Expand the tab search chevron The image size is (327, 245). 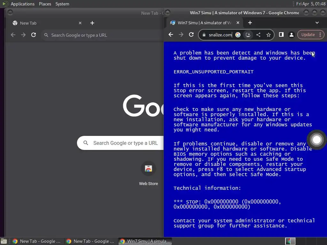tap(317, 23)
